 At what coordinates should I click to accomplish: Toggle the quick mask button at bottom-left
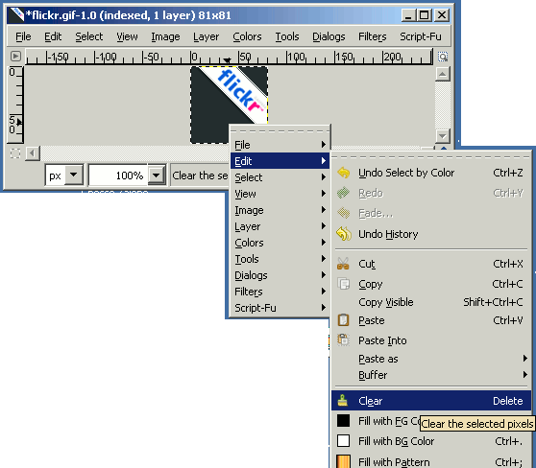pyautogui.click(x=15, y=153)
